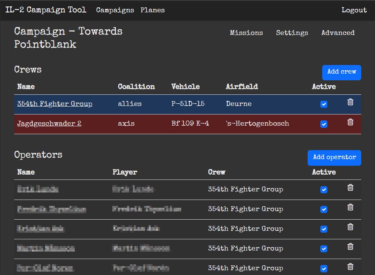Image resolution: width=375 pixels, height=275 pixels.
Task: Open the 354th Fighter Group crew link
Action: point(55,104)
